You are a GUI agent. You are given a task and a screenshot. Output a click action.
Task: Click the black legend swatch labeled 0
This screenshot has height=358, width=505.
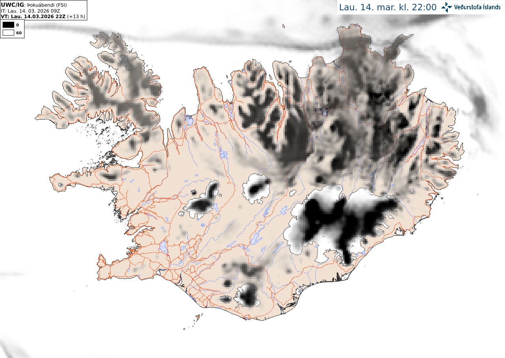click(8, 25)
